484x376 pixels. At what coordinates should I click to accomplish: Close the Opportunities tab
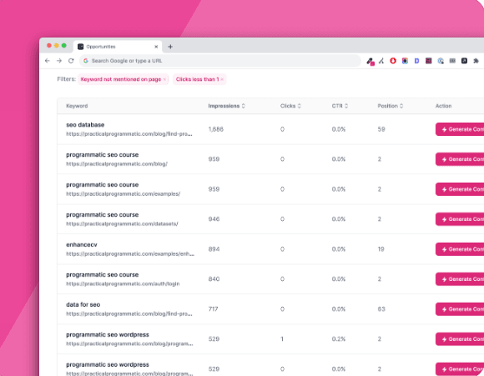pyautogui.click(x=156, y=47)
